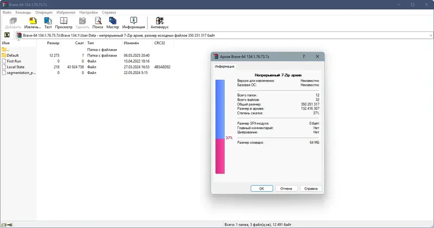Click the status bar totals text
Image resolution: width=434 pixels, height=228 pixels.
258,225
